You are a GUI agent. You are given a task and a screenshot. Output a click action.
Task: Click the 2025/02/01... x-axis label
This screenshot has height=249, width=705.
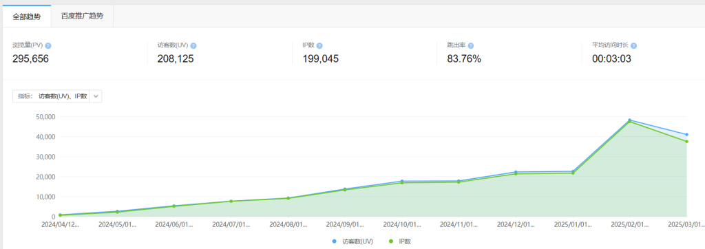(629, 224)
